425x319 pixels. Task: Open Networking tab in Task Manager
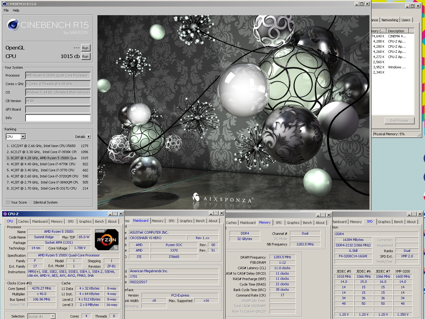click(x=390, y=20)
